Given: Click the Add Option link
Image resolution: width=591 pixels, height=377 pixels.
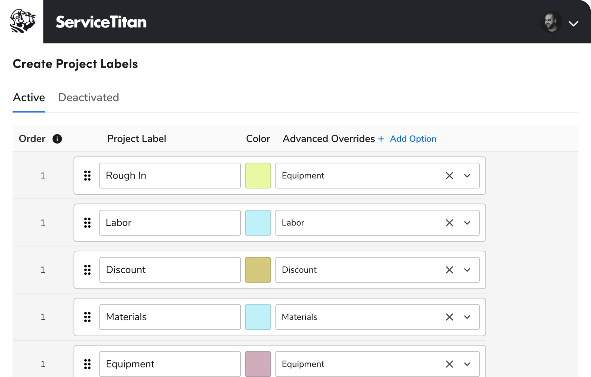Looking at the screenshot, I should pyautogui.click(x=413, y=139).
